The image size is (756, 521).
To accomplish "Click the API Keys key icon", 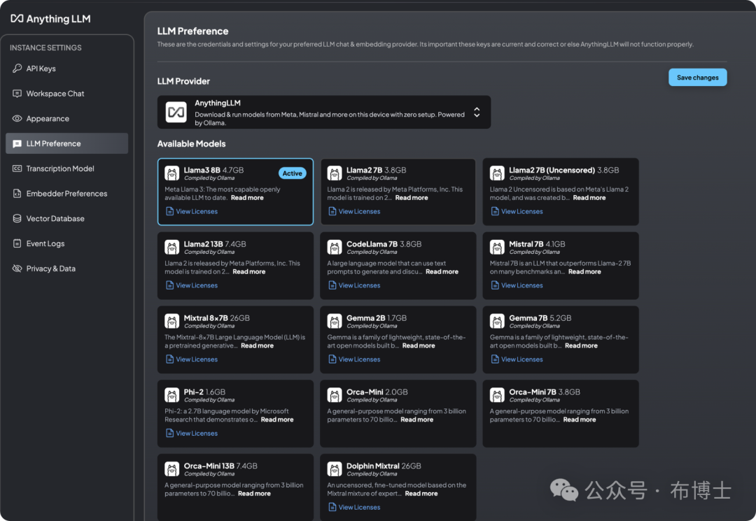I will pos(17,69).
